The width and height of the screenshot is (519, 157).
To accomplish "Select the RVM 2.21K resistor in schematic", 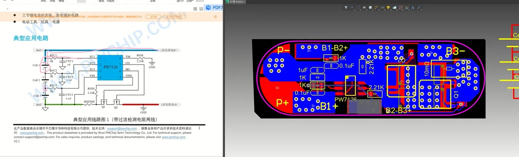I will click(x=140, y=58).
